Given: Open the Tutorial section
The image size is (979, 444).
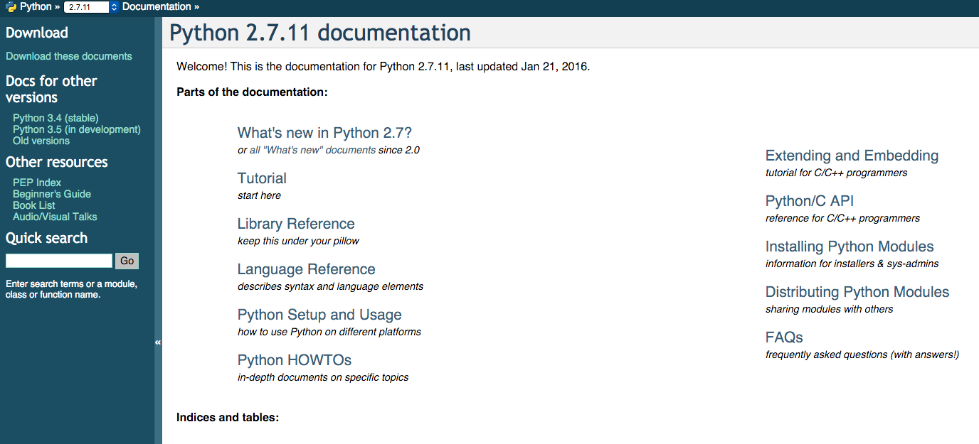Looking at the screenshot, I should (262, 178).
